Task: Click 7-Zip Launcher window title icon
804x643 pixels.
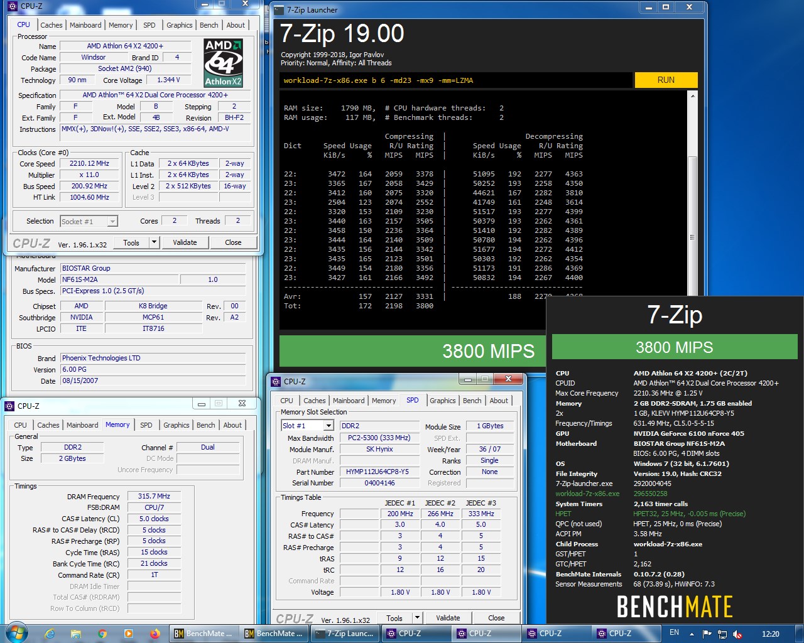Action: click(280, 9)
